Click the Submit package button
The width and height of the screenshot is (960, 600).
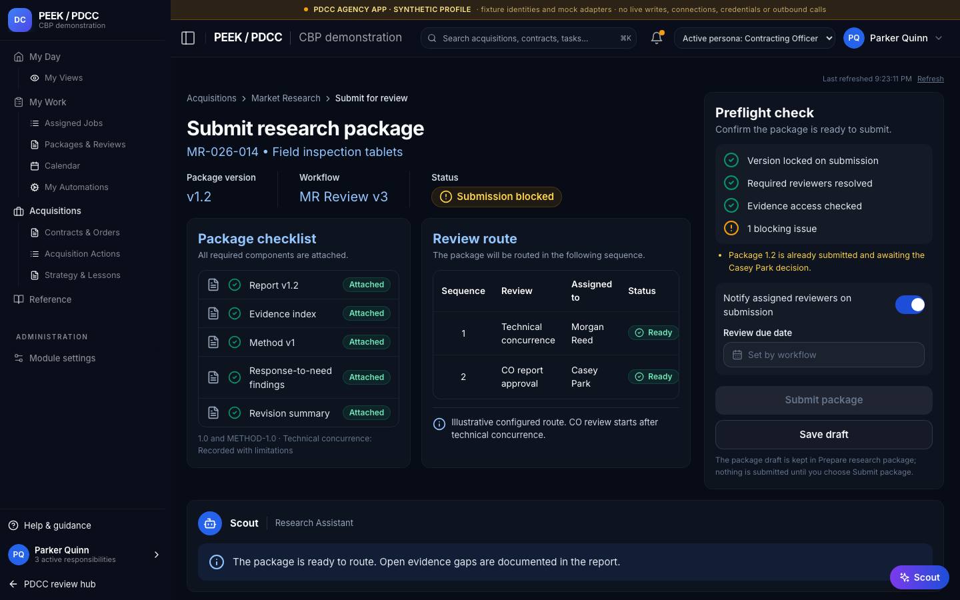[x=824, y=400]
